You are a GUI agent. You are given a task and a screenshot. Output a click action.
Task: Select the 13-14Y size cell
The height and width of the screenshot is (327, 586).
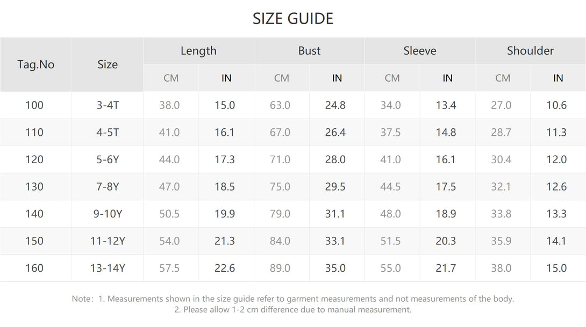108,268
